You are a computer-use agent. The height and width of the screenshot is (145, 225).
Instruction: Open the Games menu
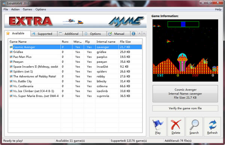pyautogui.click(x=27, y=9)
